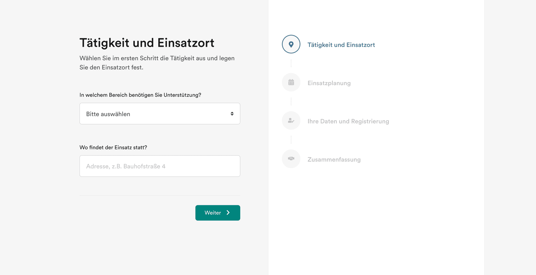Click Ihre Daten und Registrierung step label
This screenshot has height=275, width=536.
348,121
